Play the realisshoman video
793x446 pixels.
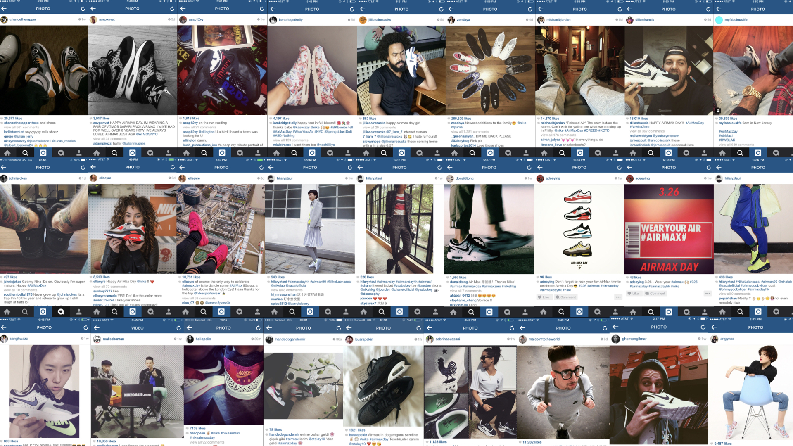point(137,391)
